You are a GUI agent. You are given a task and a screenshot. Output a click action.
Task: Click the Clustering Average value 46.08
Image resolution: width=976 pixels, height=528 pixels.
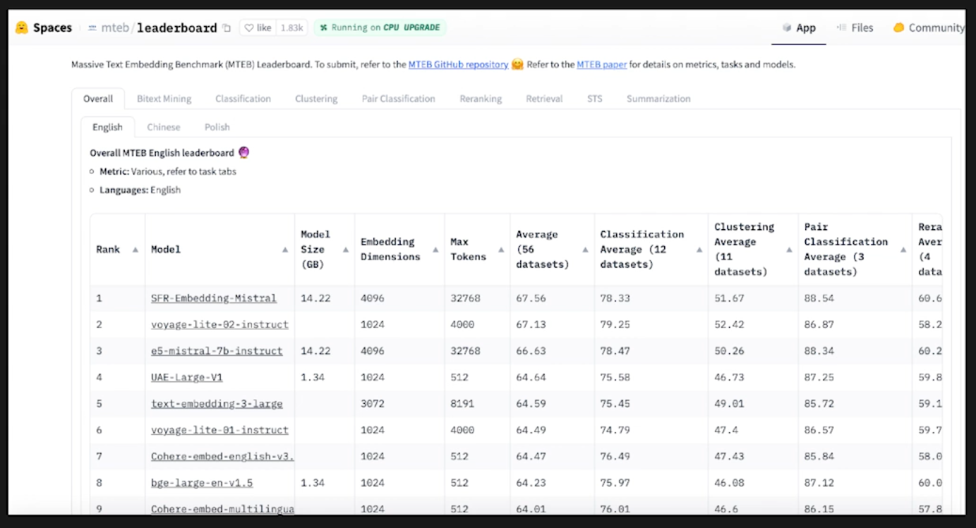coord(729,483)
